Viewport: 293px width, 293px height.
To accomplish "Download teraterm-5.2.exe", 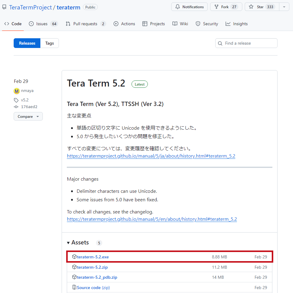I will pos(93,257).
